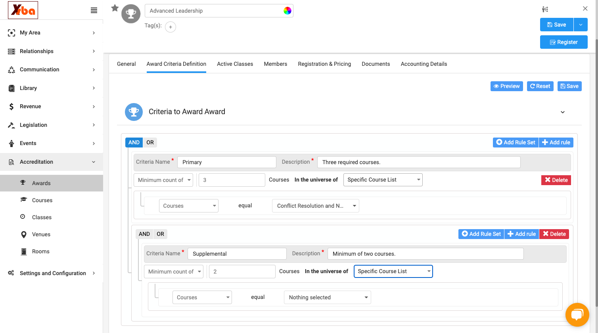Open Library sidebar section
Viewport: 598px width, 333px height.
[52, 88]
